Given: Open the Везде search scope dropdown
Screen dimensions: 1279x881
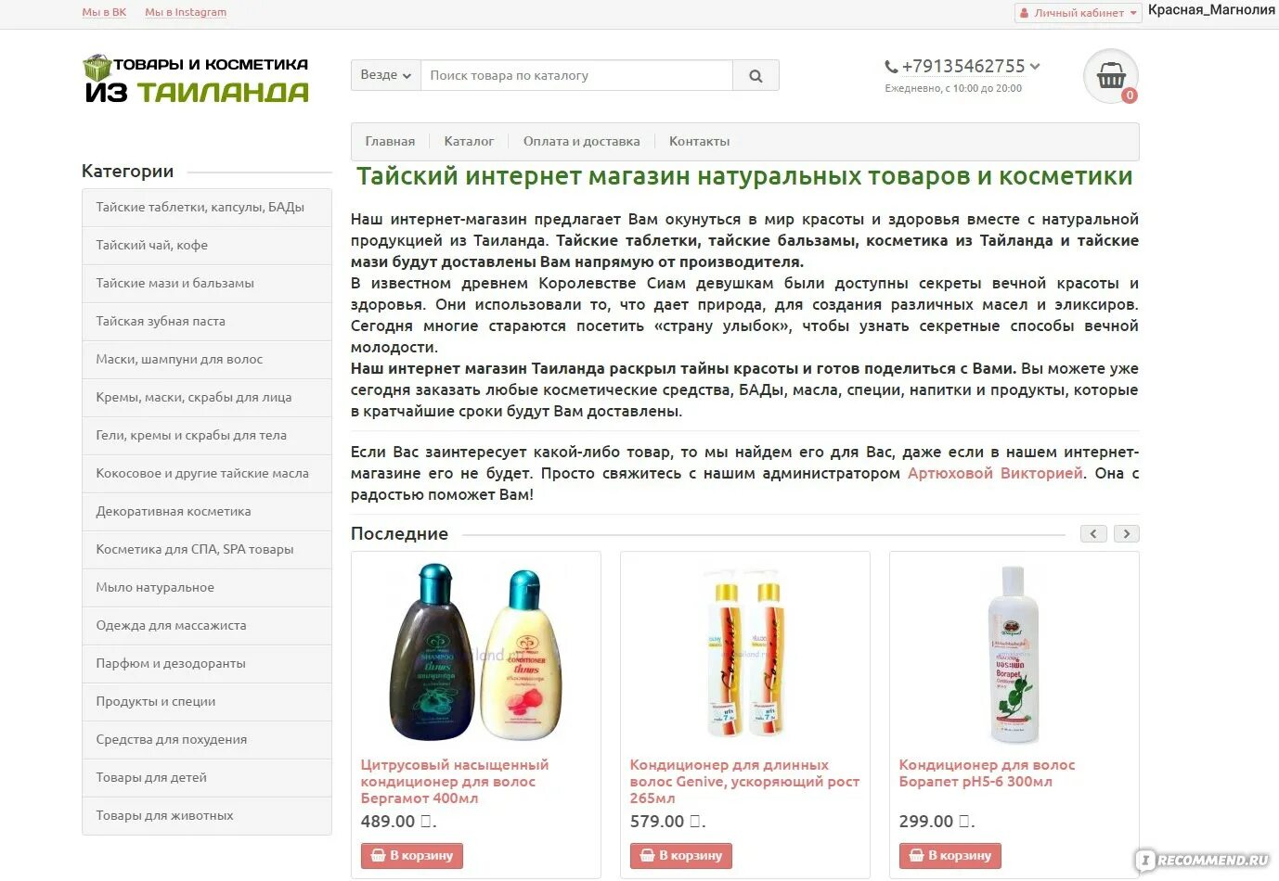Looking at the screenshot, I should pos(385,76).
